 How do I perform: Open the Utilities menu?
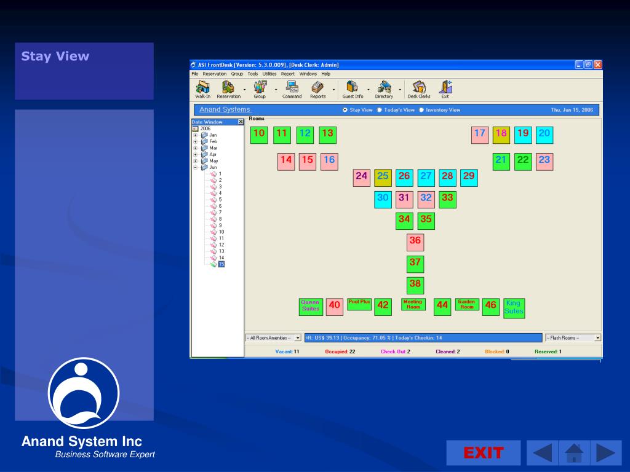coord(269,74)
